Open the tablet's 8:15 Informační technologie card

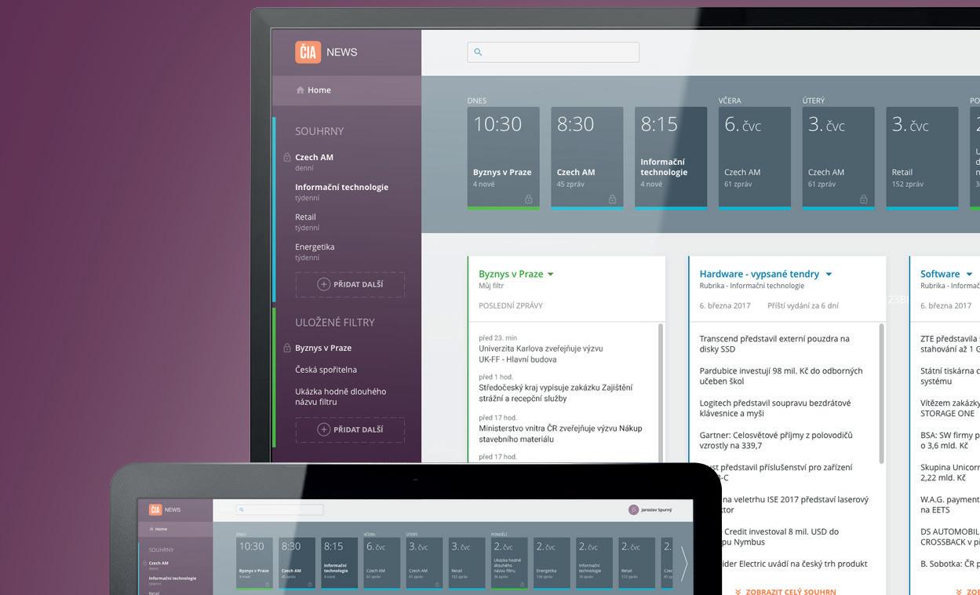[x=340, y=564]
